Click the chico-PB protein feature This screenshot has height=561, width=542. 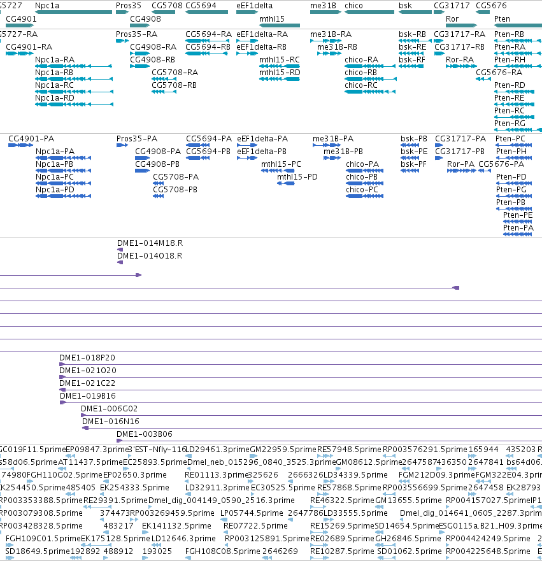[364, 183]
